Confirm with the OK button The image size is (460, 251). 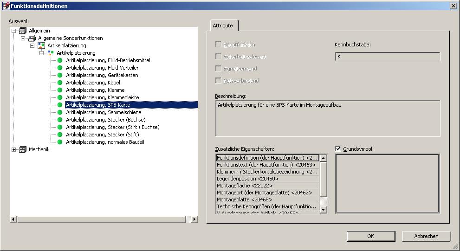coord(371,236)
